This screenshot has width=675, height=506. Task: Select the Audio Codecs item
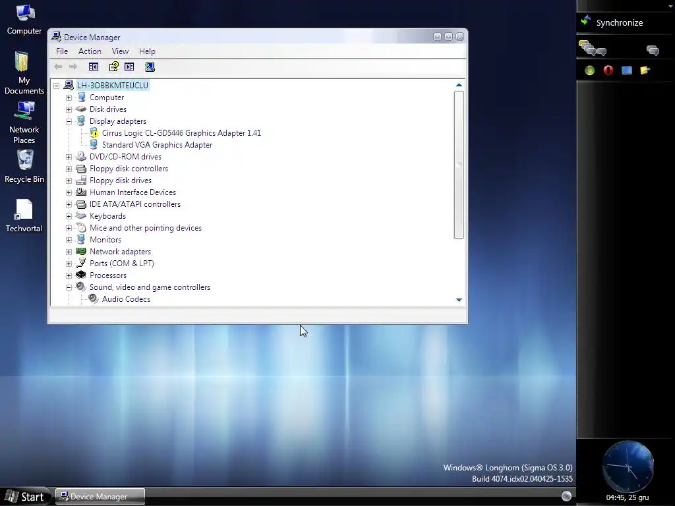click(x=126, y=299)
